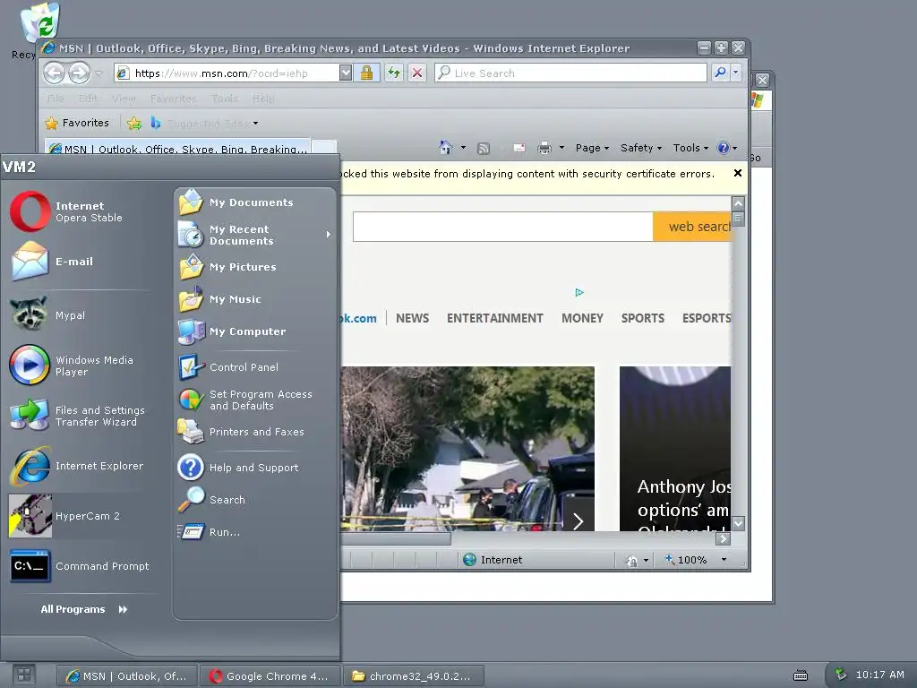The image size is (917, 688).
Task: Open the IE Help dropdown
Action: pyautogui.click(x=727, y=148)
